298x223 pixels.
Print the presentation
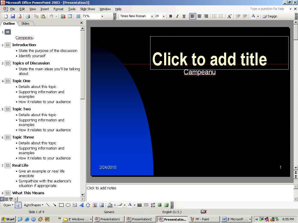(28, 16)
